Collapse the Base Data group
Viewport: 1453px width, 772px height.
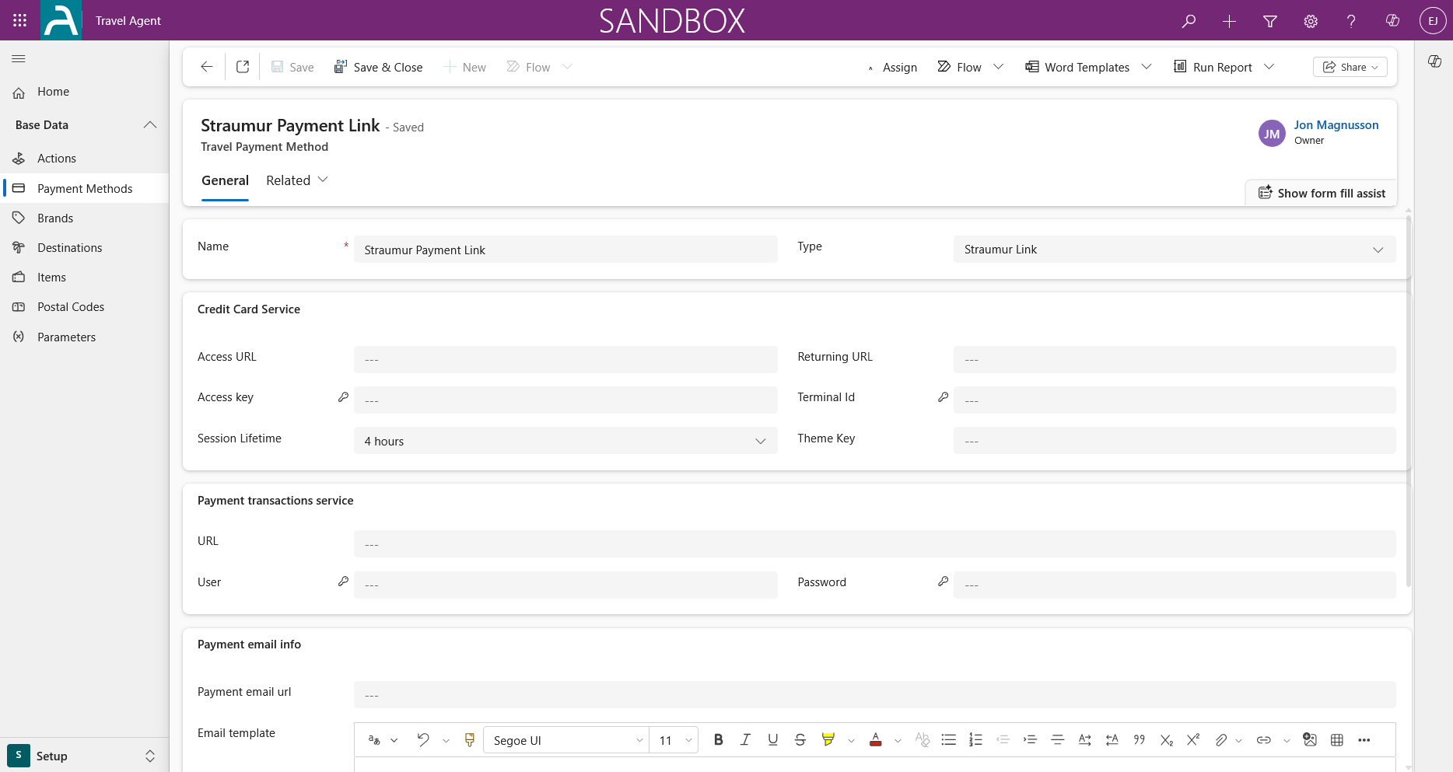tap(150, 125)
